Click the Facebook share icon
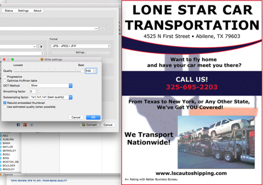 [x=18, y=125]
